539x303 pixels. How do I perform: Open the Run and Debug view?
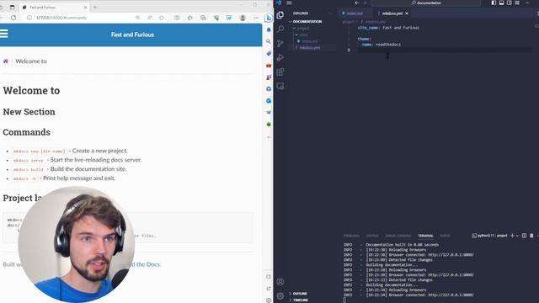point(280,58)
